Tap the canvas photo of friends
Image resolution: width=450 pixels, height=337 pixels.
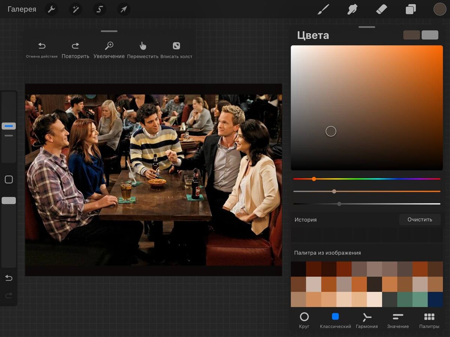153,180
